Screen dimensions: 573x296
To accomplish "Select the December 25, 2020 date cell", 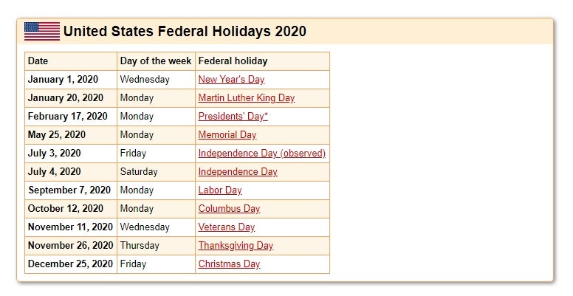I will pos(71,264).
